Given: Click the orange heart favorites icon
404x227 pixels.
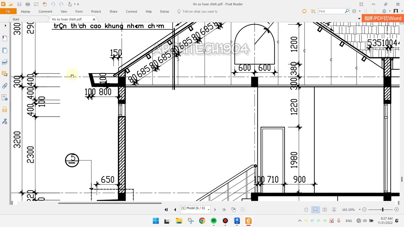Looking at the screenshot, I should pyautogui.click(x=304, y=11).
